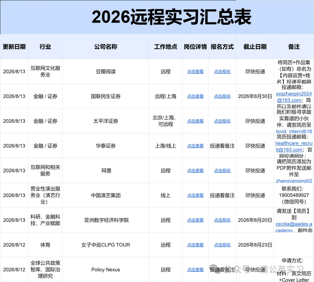Viewport: 314px width, 282px height.
Task: Select the 上海/线上 location cell
Action: pos(166,146)
